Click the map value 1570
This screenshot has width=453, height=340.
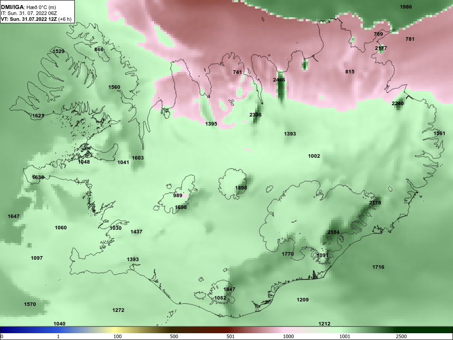[30, 305]
